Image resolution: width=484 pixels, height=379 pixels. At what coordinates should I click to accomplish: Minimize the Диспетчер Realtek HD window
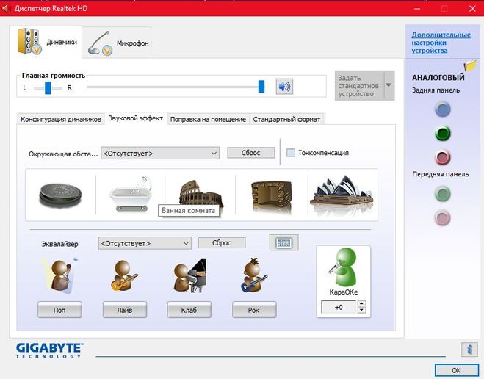(x=417, y=8)
